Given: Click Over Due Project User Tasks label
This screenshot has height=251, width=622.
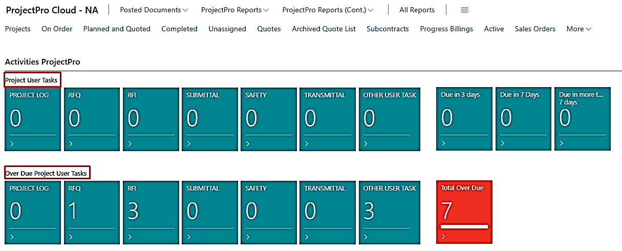Looking at the screenshot, I should (x=46, y=173).
